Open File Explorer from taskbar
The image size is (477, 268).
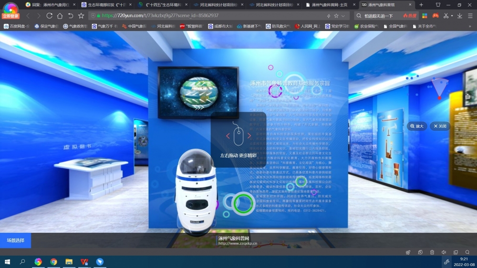(x=69, y=262)
